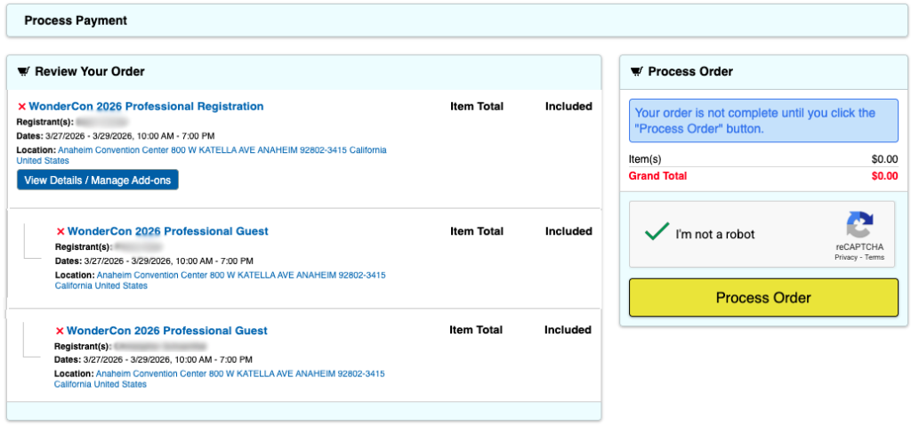Image resolution: width=911 pixels, height=426 pixels.
Task: Click red X beside bottom Professional Guest entry
Action: click(x=60, y=331)
